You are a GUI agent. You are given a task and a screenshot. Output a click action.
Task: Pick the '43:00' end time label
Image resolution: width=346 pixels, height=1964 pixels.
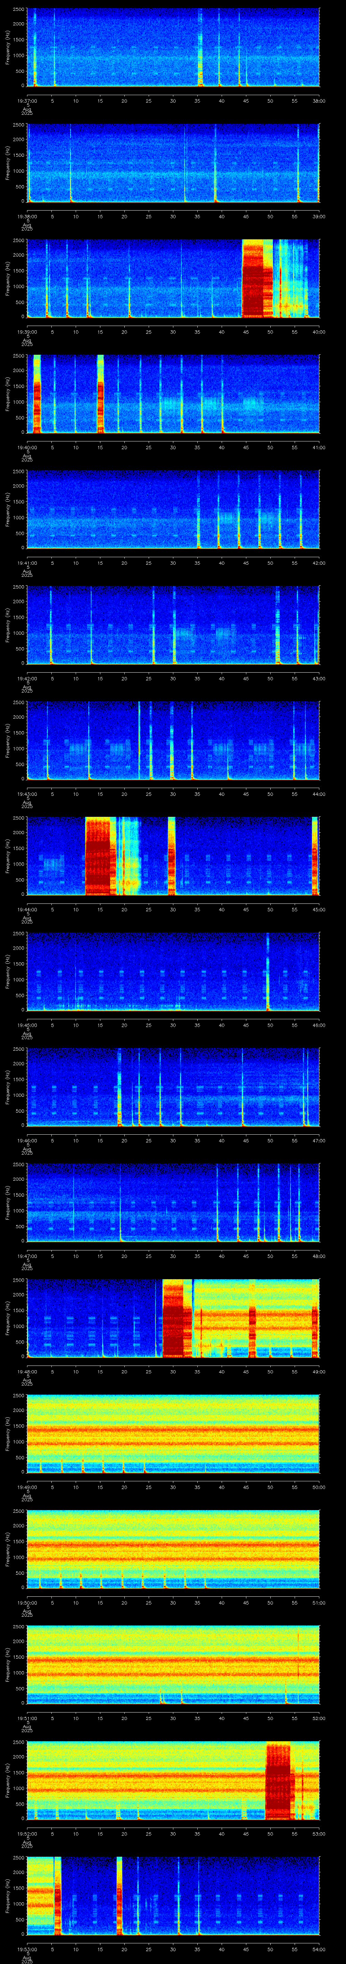[319, 679]
